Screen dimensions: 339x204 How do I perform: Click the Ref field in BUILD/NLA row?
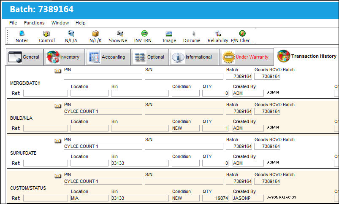(x=46, y=128)
